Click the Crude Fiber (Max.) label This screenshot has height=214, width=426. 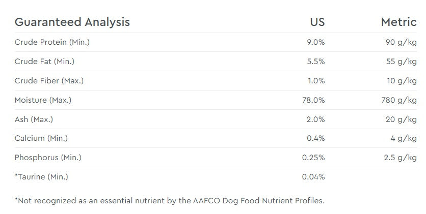(x=49, y=81)
